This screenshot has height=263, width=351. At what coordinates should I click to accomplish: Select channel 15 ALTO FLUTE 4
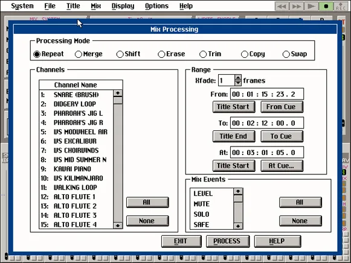(x=76, y=224)
